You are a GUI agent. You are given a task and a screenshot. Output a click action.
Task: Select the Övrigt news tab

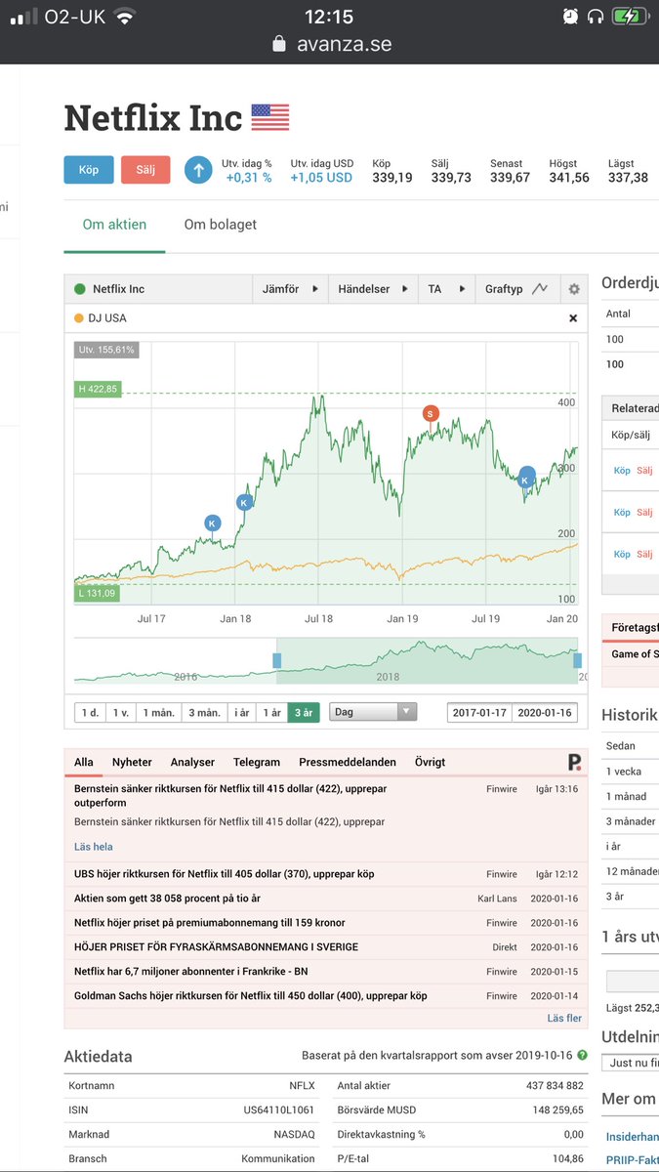tap(430, 762)
